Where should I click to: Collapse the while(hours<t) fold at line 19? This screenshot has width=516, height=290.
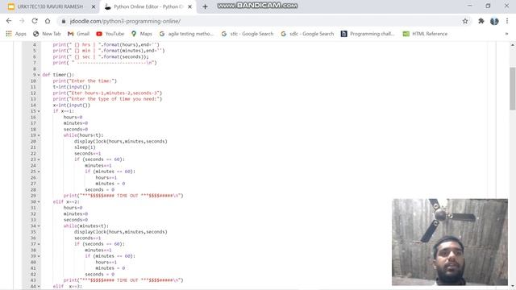[x=39, y=135]
